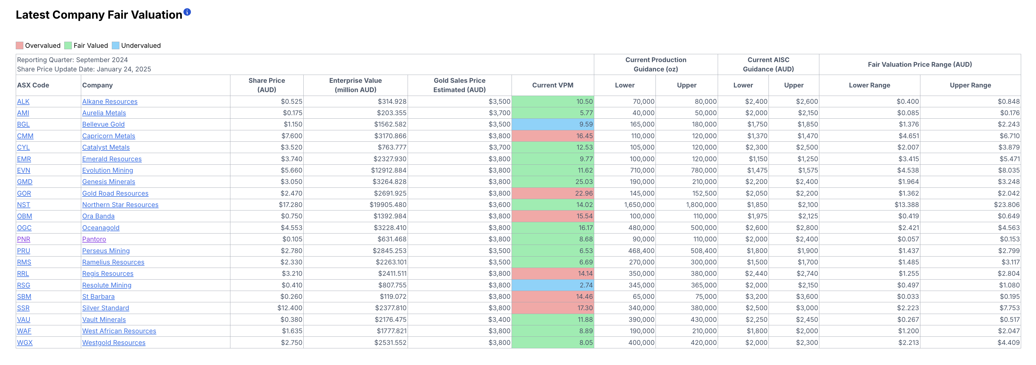1036x365 pixels.
Task: Open the EMR code link
Action: coord(24,159)
